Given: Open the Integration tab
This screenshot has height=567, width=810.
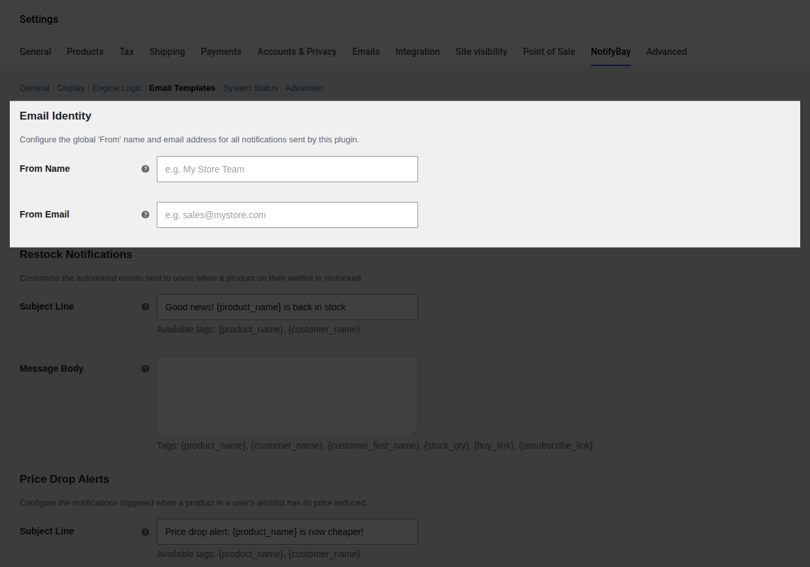Looking at the screenshot, I should (417, 52).
